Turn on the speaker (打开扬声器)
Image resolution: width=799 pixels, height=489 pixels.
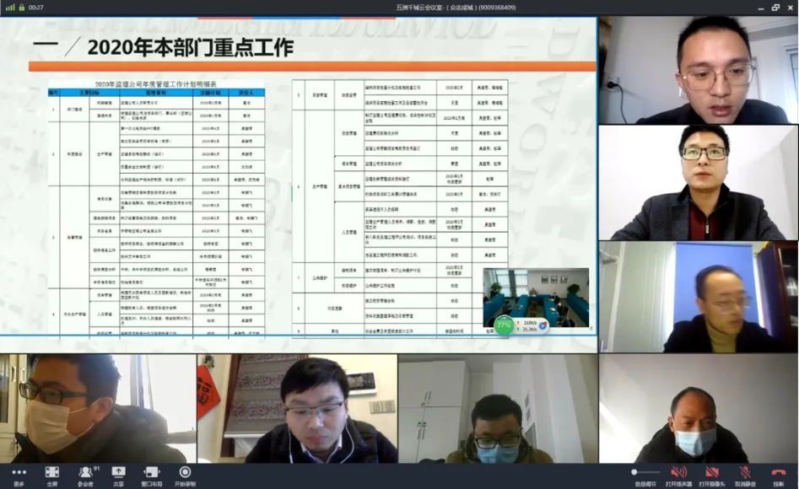pos(678,474)
